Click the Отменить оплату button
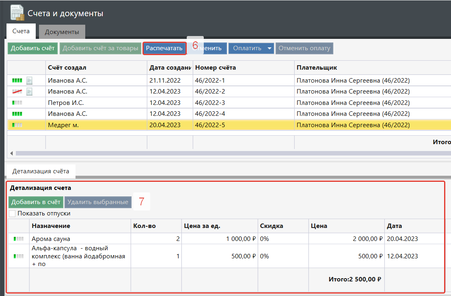This screenshot has width=451, height=296. point(304,49)
